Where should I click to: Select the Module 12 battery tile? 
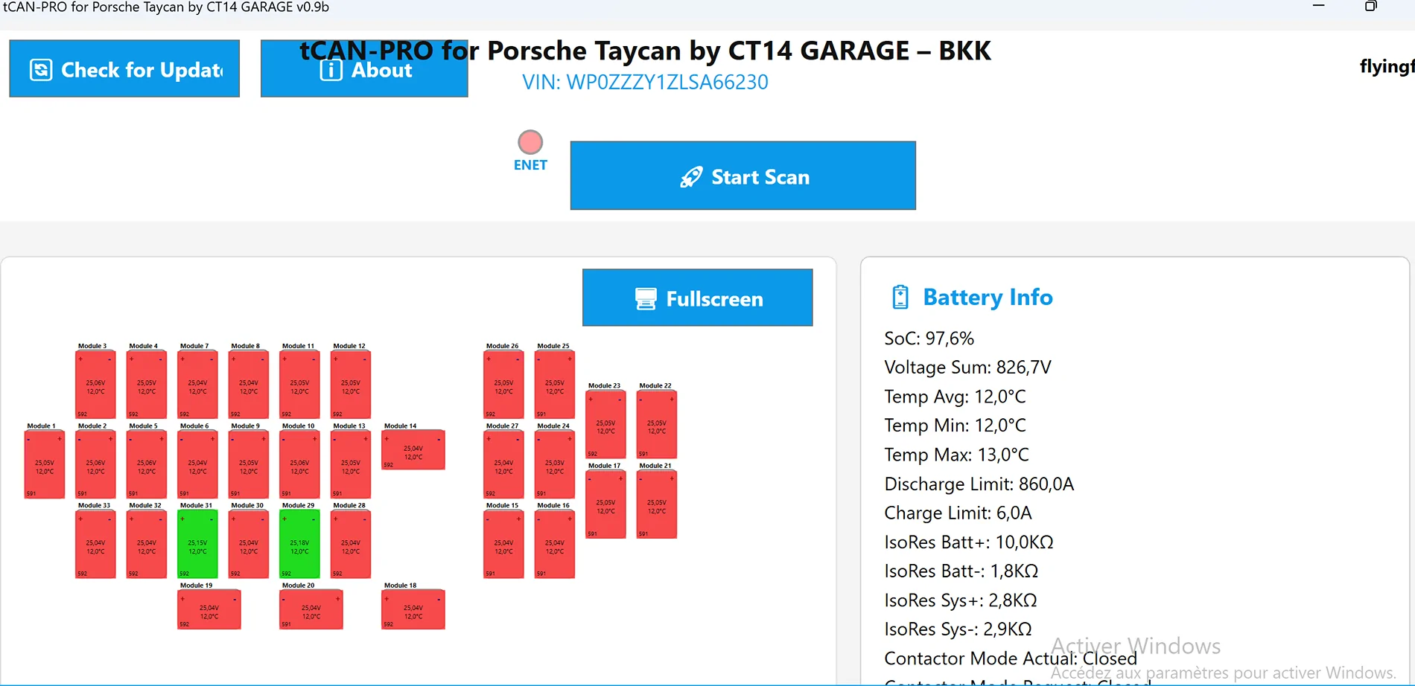(x=351, y=385)
